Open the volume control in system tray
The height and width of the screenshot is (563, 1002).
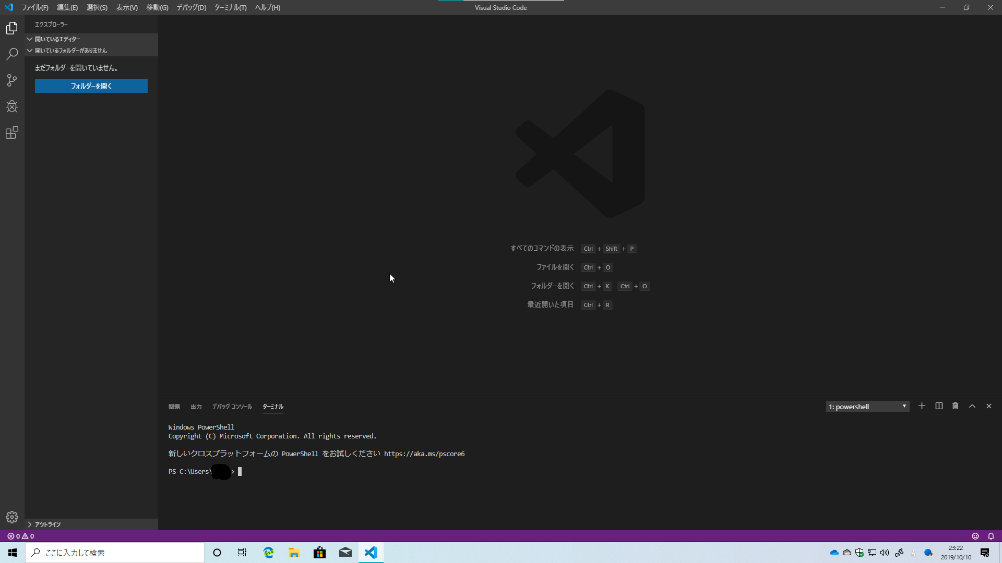point(885,553)
